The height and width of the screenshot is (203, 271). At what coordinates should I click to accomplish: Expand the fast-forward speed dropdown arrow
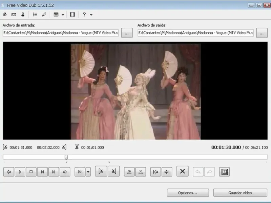[88, 172]
